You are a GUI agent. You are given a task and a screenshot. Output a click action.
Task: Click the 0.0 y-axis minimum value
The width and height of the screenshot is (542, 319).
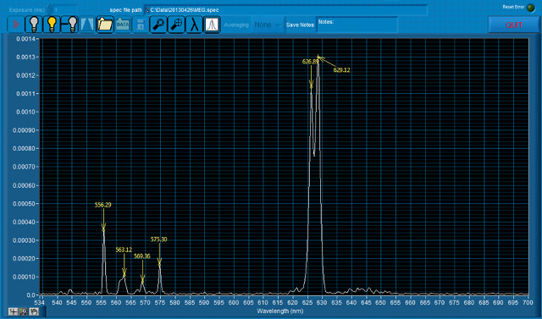pyautogui.click(x=30, y=295)
